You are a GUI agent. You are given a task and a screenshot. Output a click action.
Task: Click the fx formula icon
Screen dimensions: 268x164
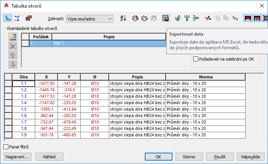(207, 18)
